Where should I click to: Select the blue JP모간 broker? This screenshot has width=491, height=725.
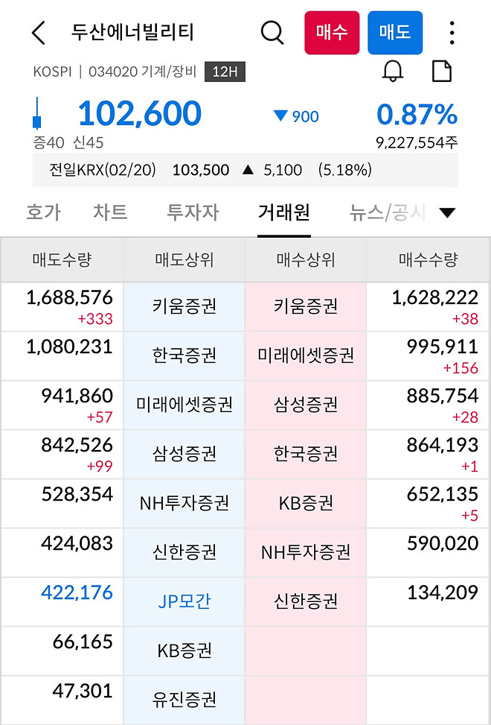[184, 601]
